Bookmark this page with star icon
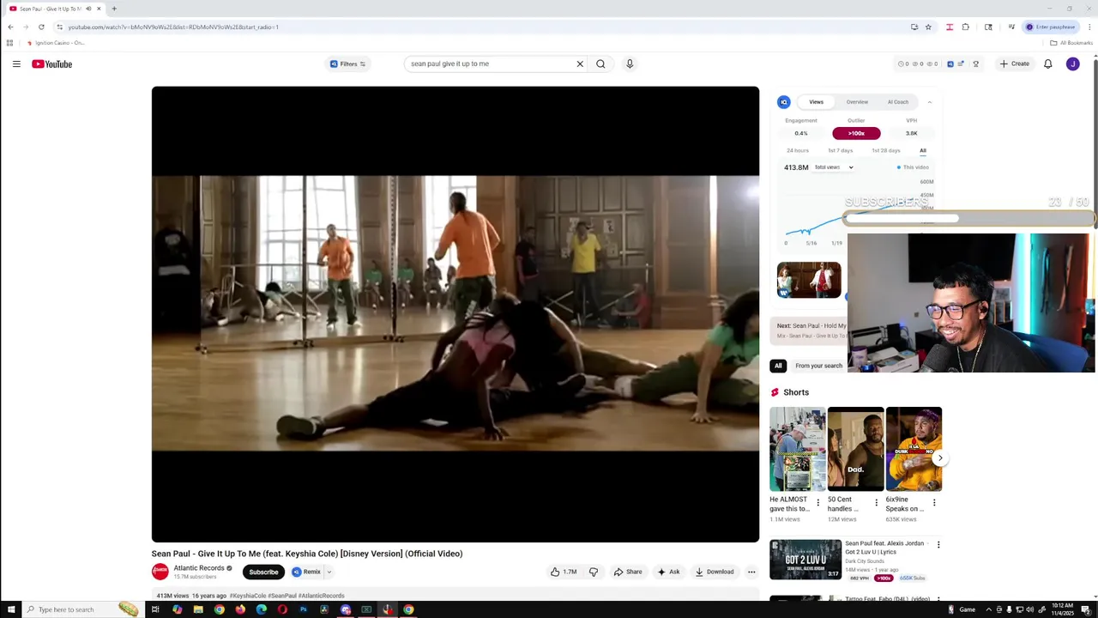Screen dimensions: 1098x618 [x=928, y=27]
